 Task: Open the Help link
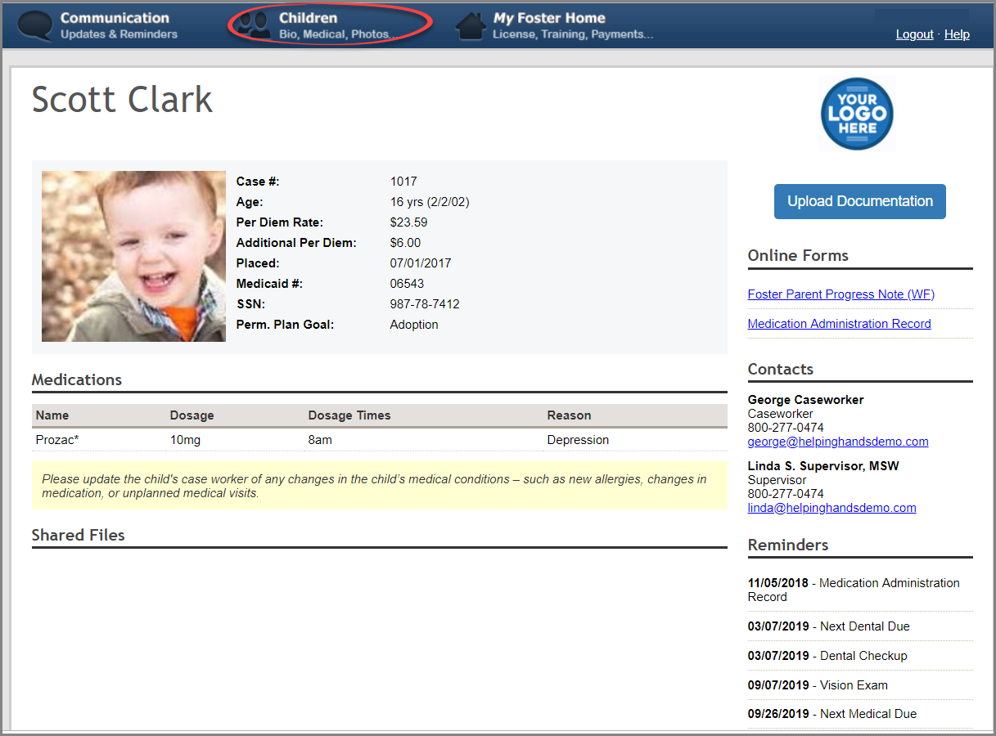point(957,34)
